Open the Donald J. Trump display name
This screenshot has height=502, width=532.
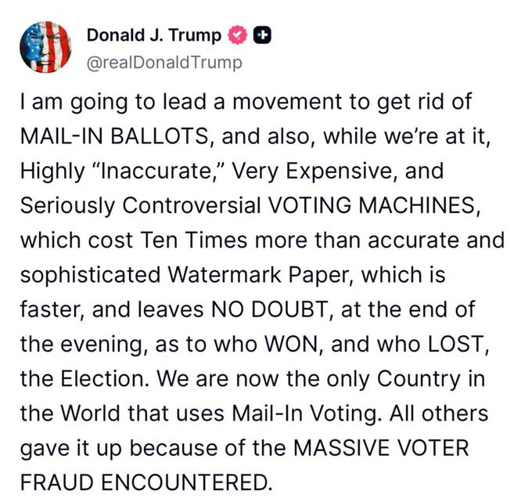153,35
